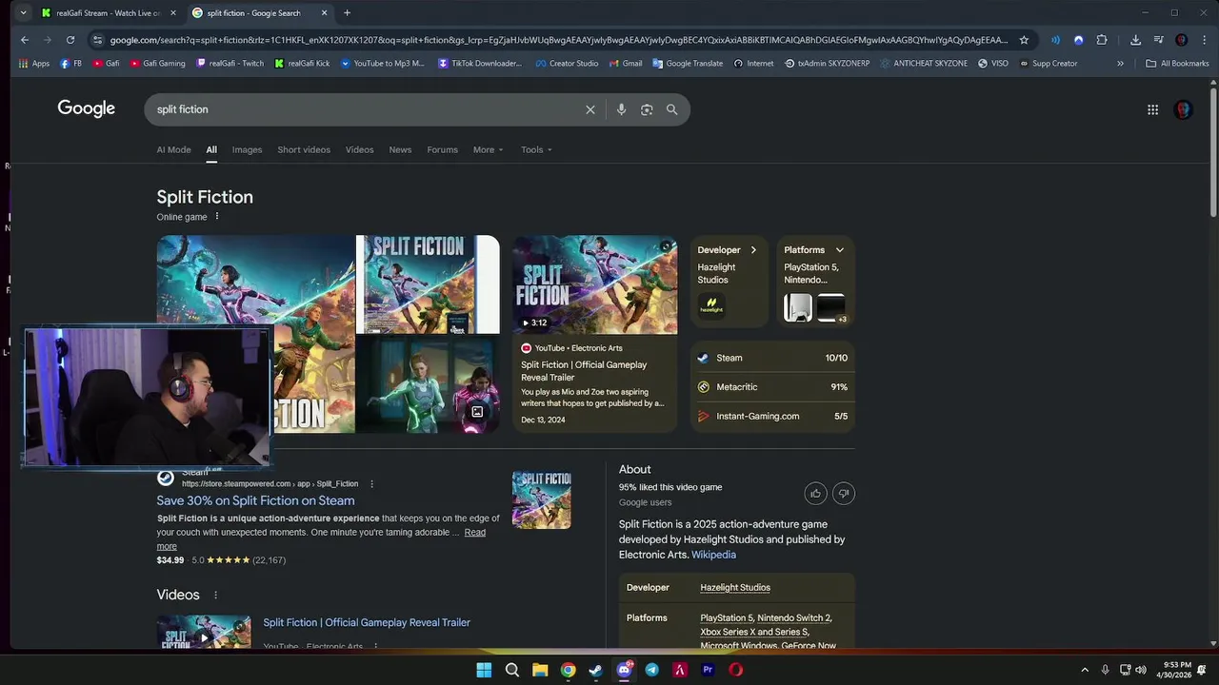The width and height of the screenshot is (1219, 685).
Task: Open more options for the Split Fiction heading
Action: click(x=217, y=217)
